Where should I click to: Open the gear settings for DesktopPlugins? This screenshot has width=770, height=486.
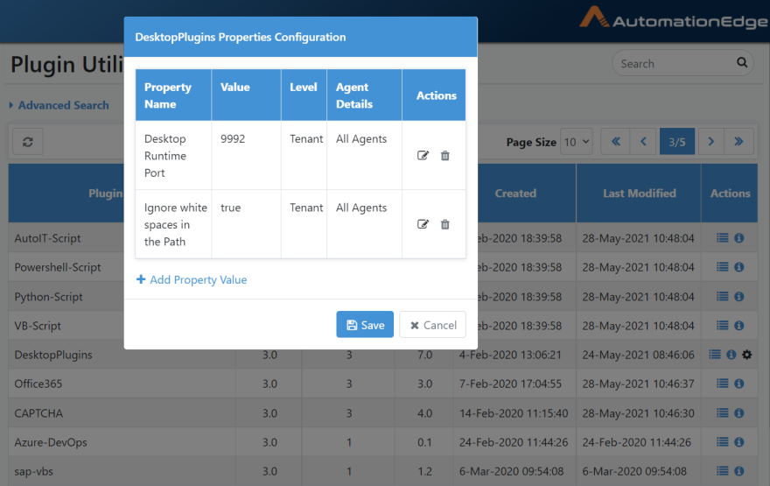coord(747,355)
